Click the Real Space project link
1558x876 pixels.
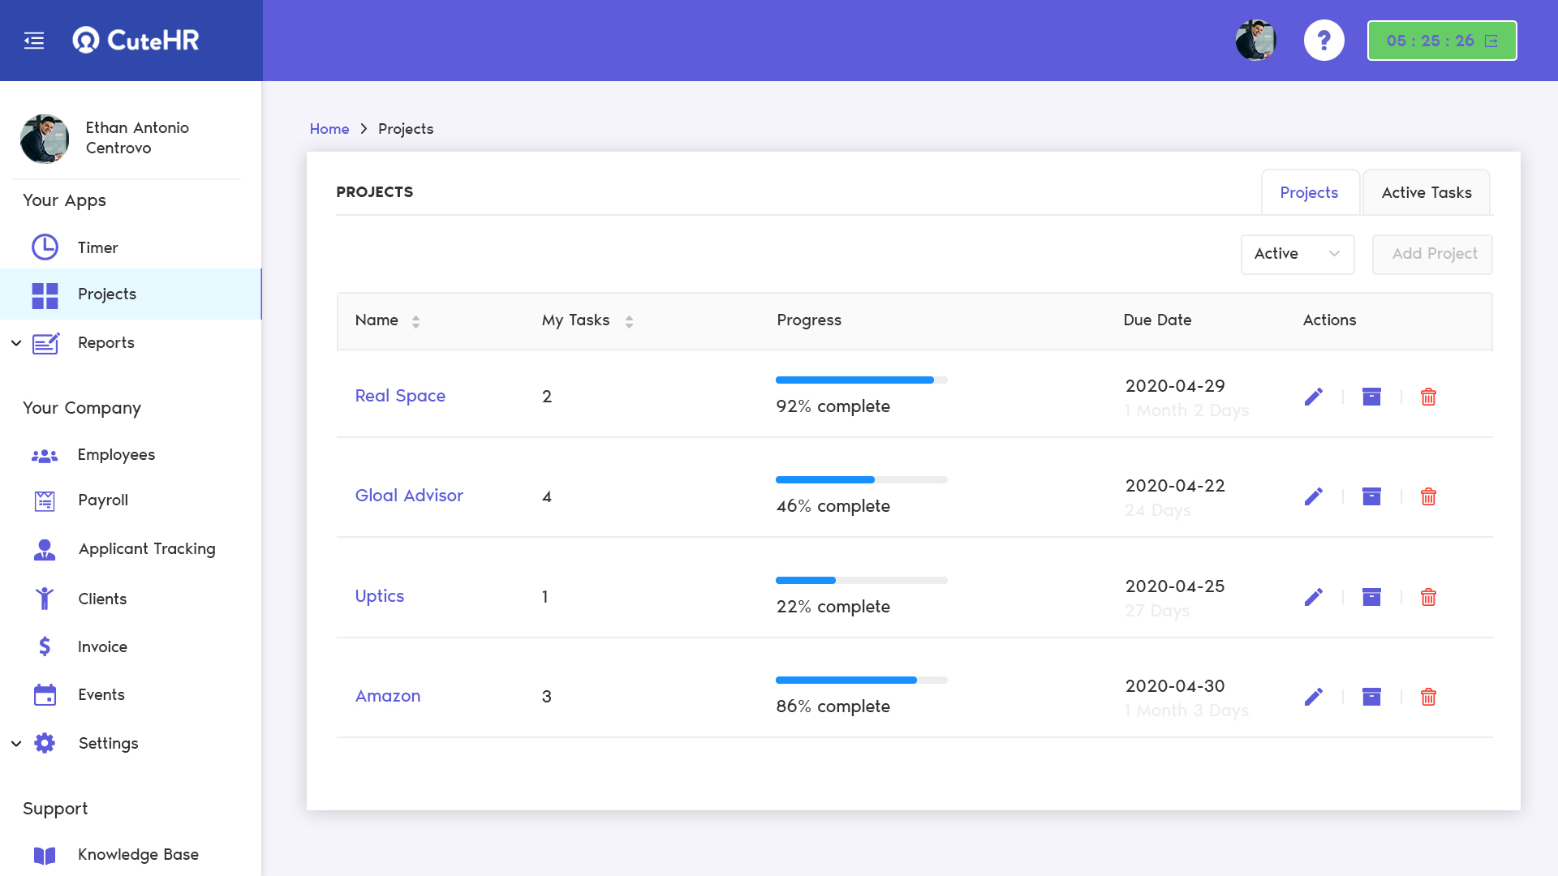(x=399, y=395)
